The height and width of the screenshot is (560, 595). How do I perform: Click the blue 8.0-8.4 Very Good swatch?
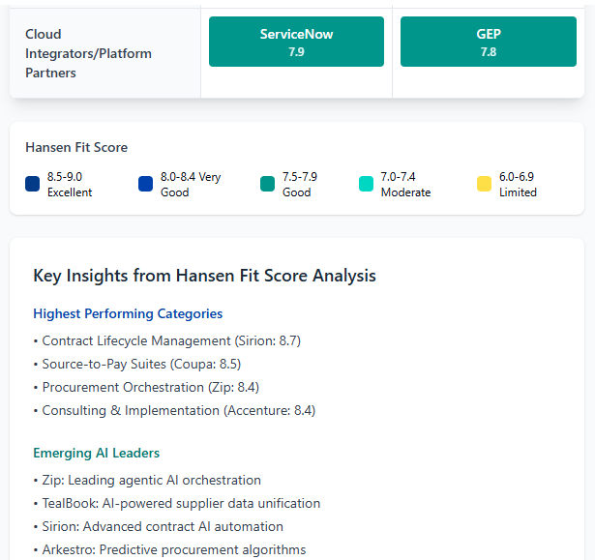tap(146, 184)
